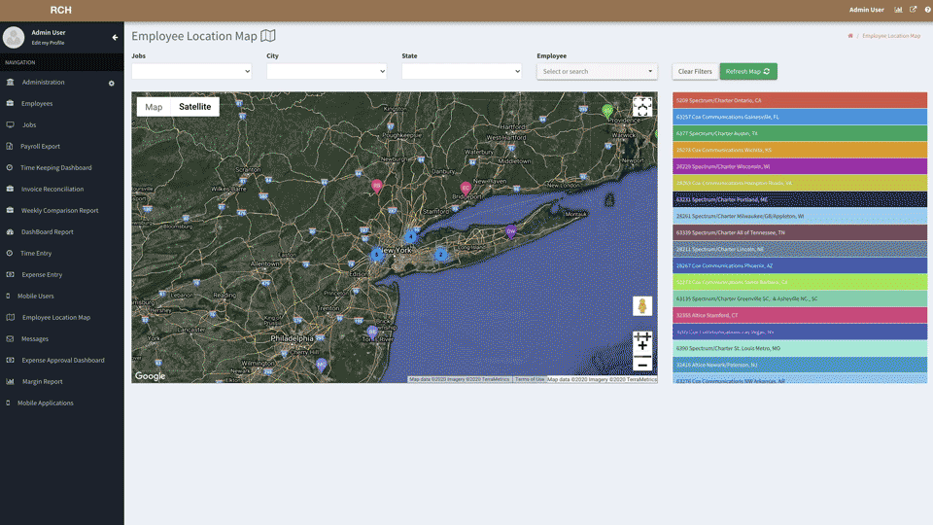Click the Street View pegman icon
Viewport: 933px width, 525px height.
[642, 306]
